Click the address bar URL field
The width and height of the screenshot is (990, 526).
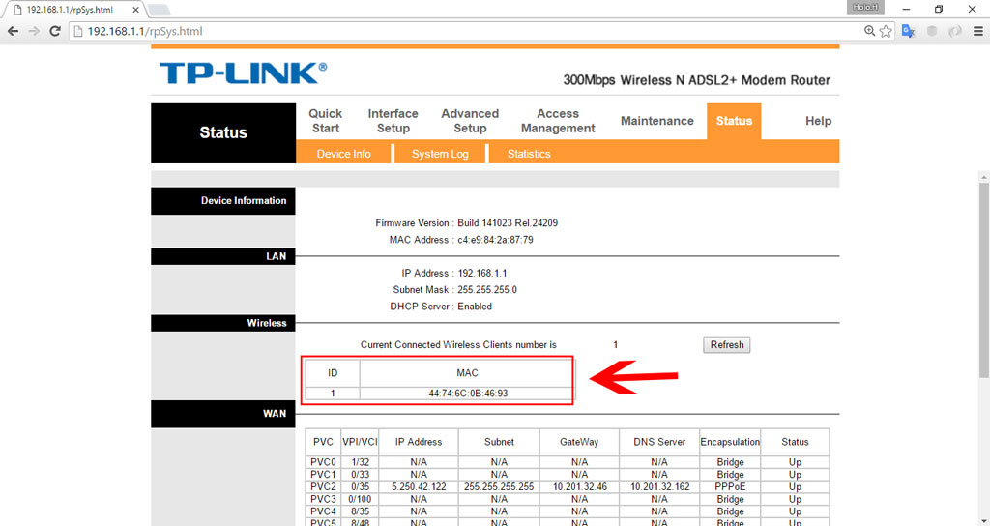tap(467, 31)
